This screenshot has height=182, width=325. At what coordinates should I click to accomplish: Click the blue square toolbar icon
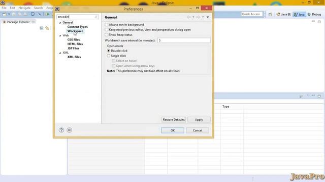32,14
